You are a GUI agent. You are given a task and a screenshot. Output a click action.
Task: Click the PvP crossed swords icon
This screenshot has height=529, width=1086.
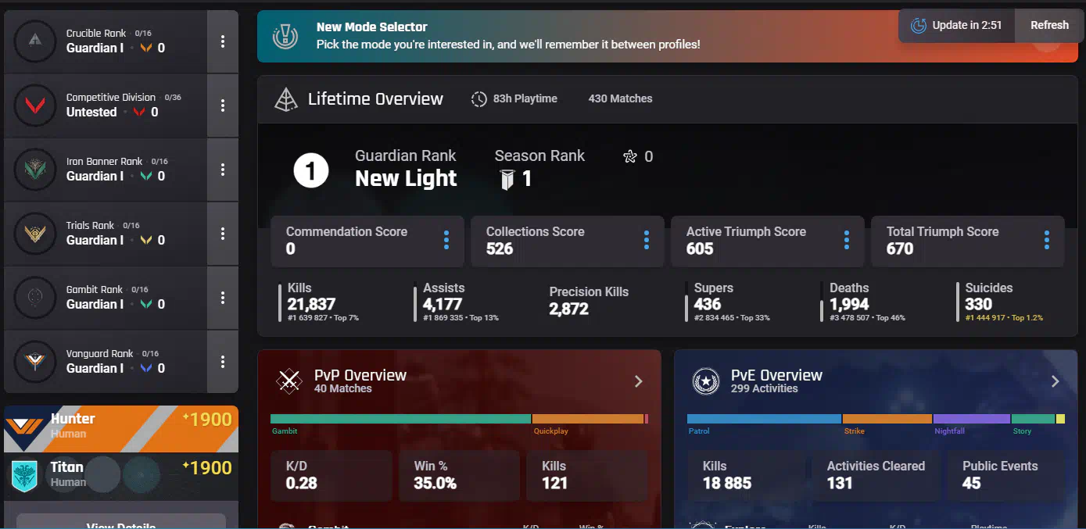tap(289, 381)
